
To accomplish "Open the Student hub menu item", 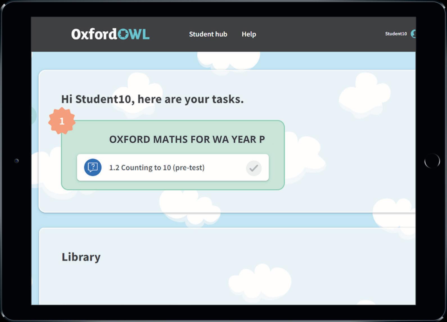I will point(208,34).
